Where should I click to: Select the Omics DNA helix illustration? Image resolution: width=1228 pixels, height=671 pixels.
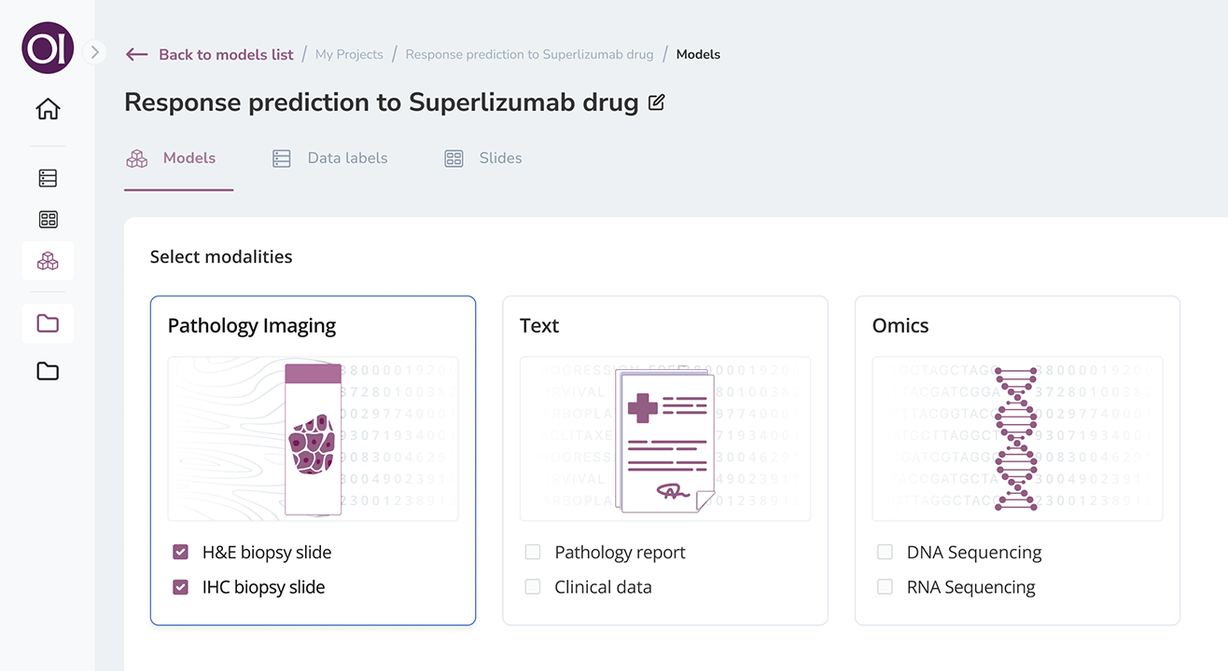[1016, 438]
